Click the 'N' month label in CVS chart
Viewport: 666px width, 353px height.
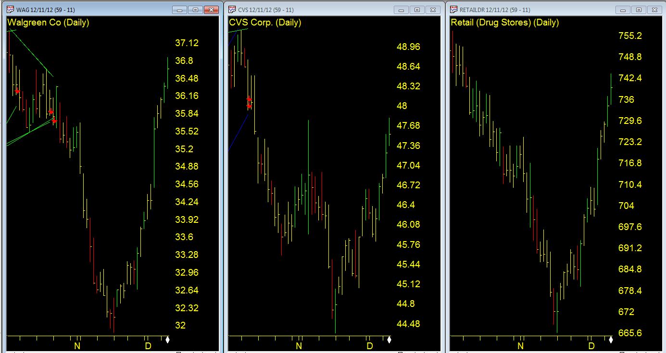pos(299,346)
